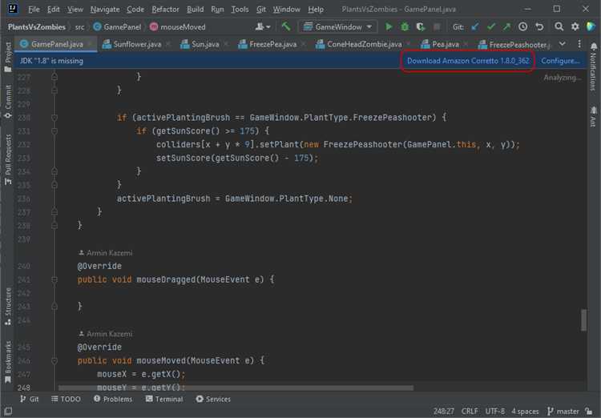
Task: Change file encoding UTF-8 in status bar
Action: tap(495, 411)
